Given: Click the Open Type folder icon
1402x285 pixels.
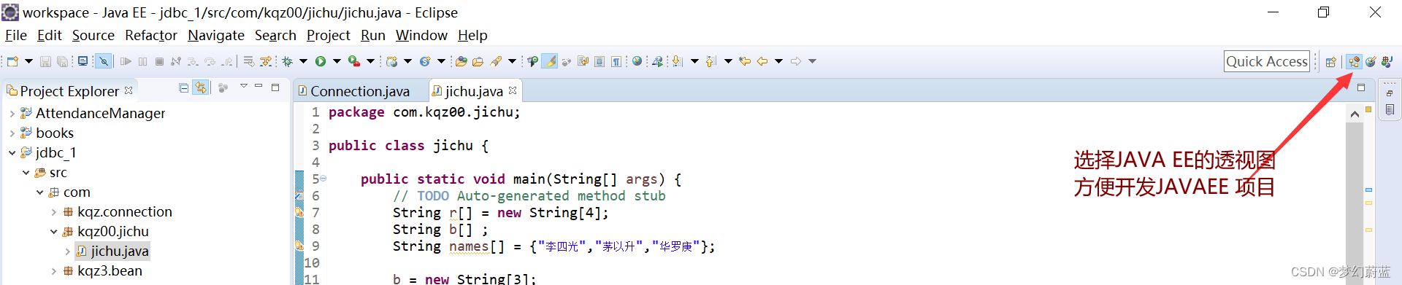Looking at the screenshot, I should [x=461, y=61].
